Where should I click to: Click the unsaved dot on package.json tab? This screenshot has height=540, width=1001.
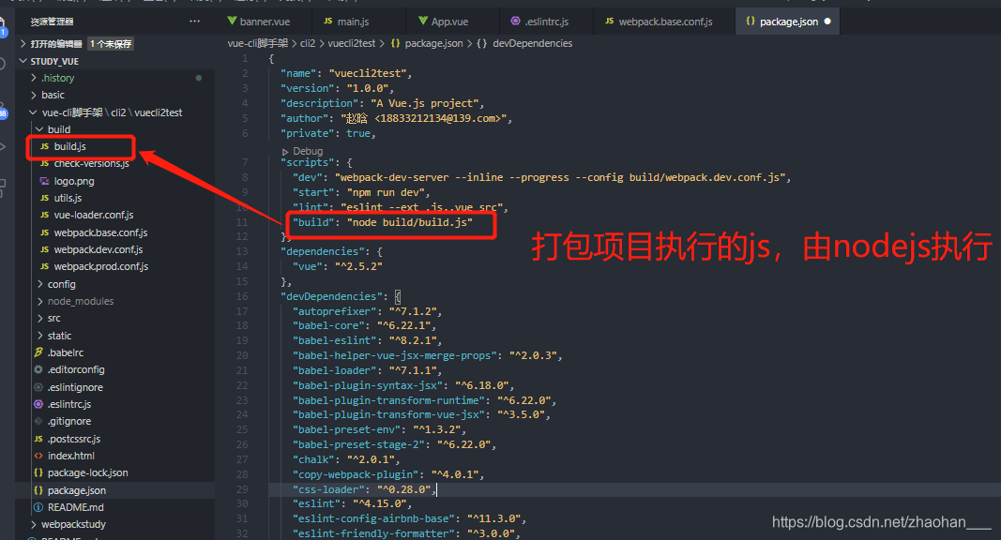827,21
